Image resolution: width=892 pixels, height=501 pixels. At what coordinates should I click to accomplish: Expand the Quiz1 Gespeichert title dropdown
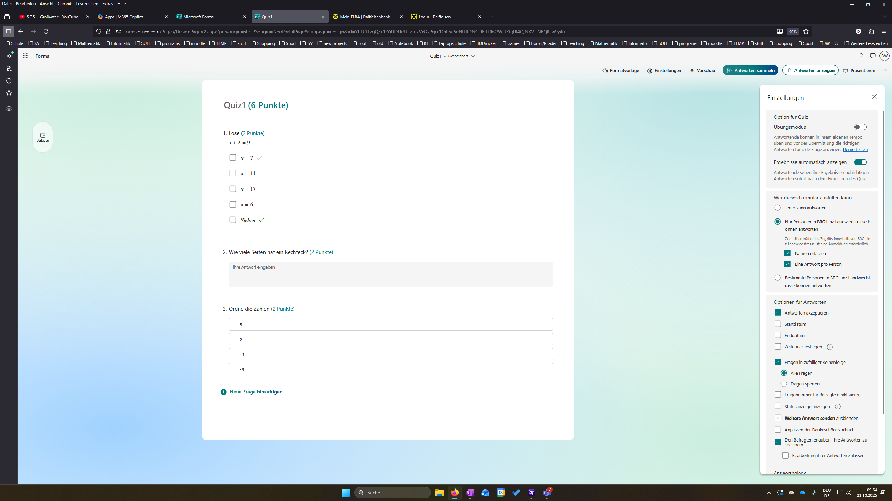coord(473,56)
